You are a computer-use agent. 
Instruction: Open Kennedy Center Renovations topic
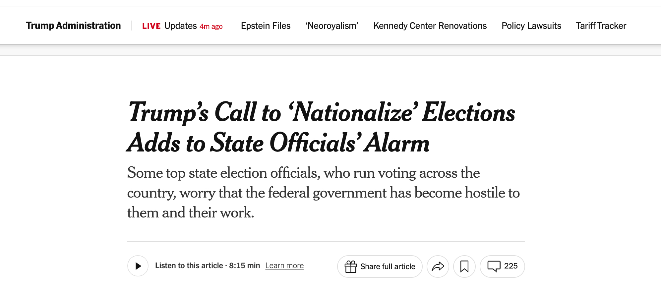click(430, 26)
